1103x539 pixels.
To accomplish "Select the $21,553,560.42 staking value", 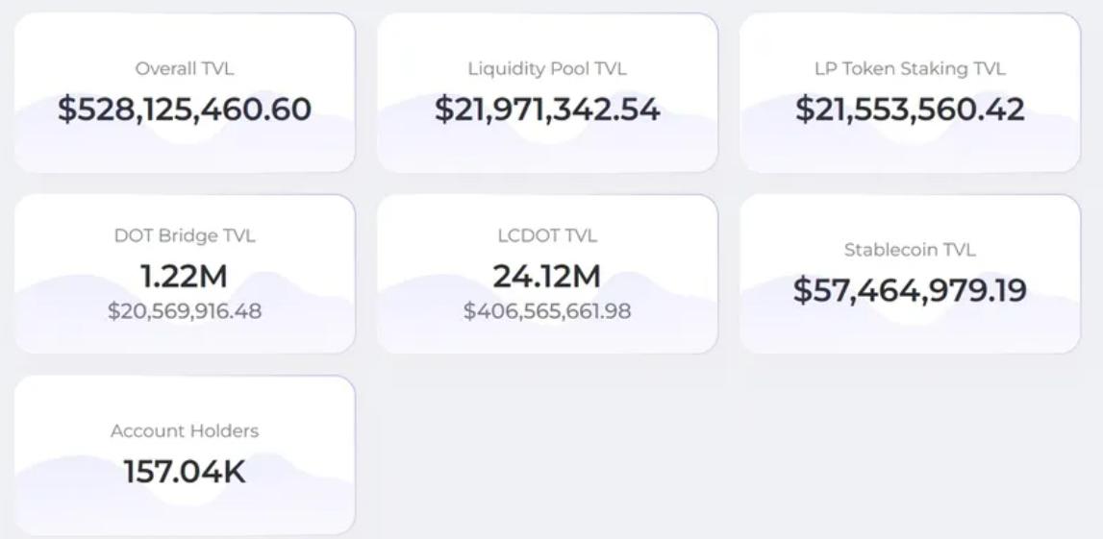I will click(910, 110).
